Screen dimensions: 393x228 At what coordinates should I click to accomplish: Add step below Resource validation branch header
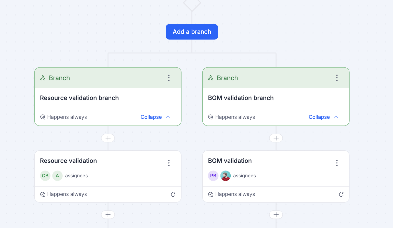108,138
